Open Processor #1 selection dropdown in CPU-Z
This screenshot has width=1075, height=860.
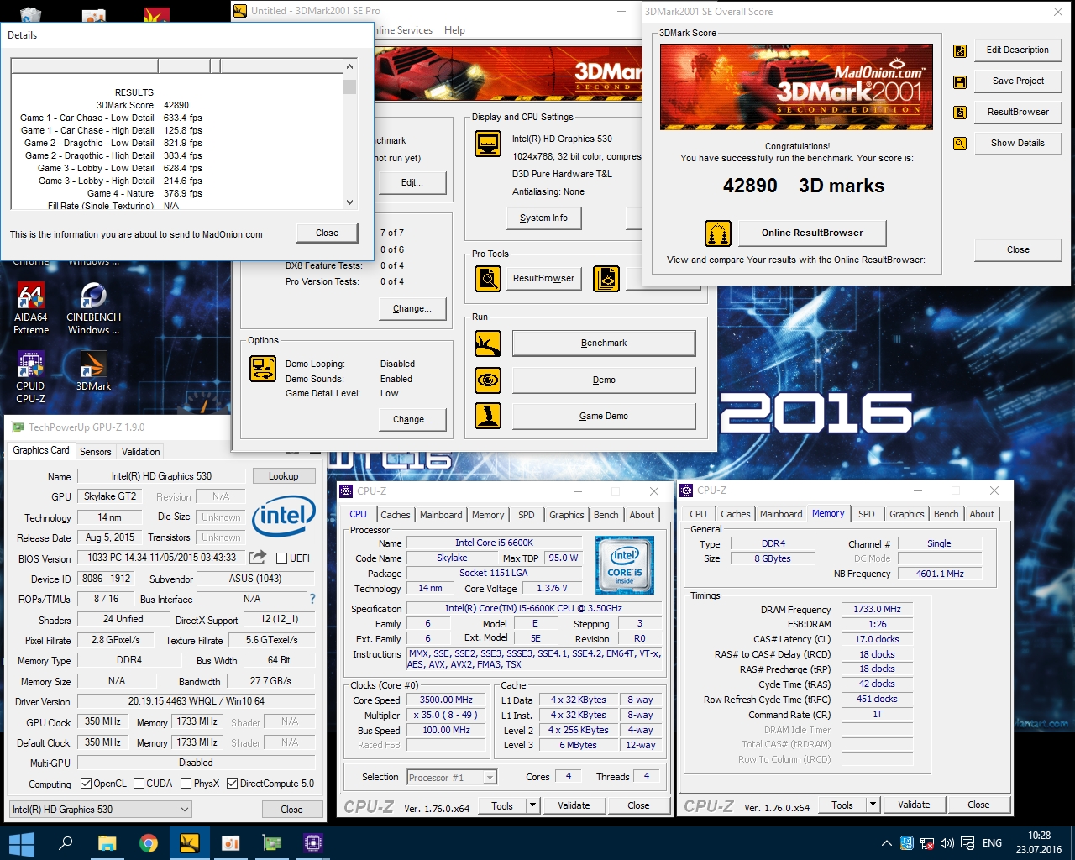click(x=452, y=778)
